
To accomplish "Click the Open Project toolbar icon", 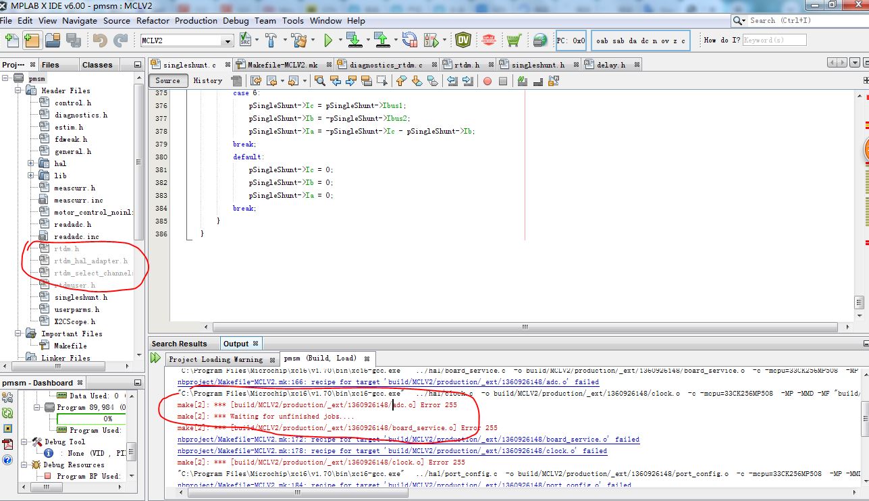I will point(53,41).
